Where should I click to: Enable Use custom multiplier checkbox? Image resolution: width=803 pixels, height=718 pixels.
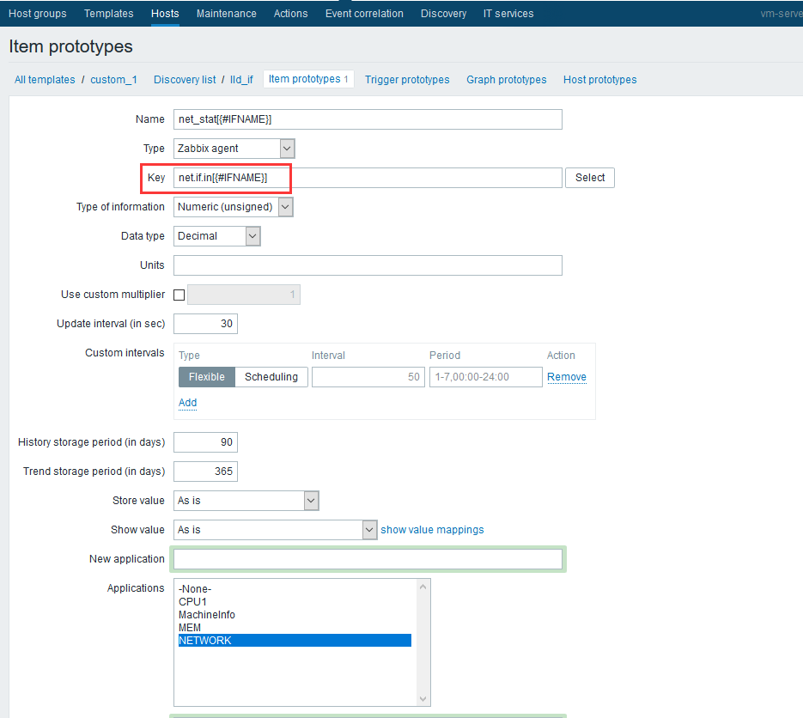[179, 295]
